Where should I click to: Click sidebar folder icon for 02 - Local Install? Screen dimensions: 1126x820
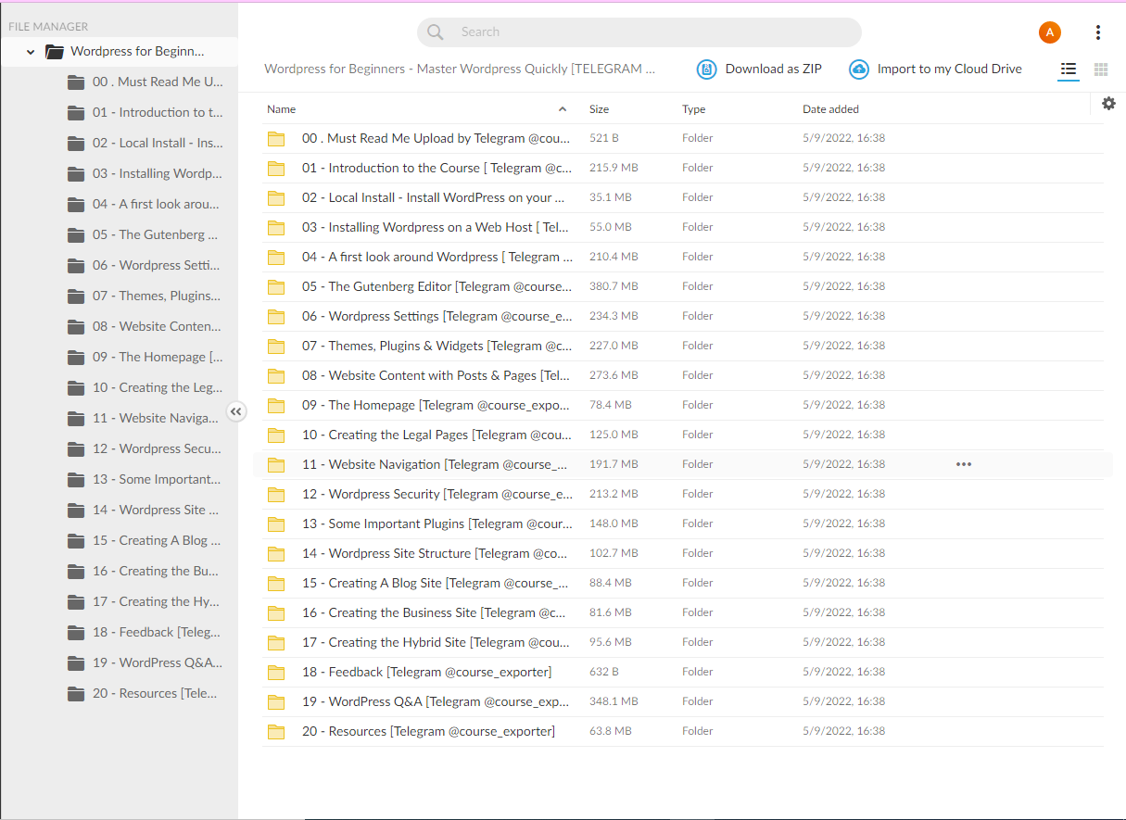point(76,144)
